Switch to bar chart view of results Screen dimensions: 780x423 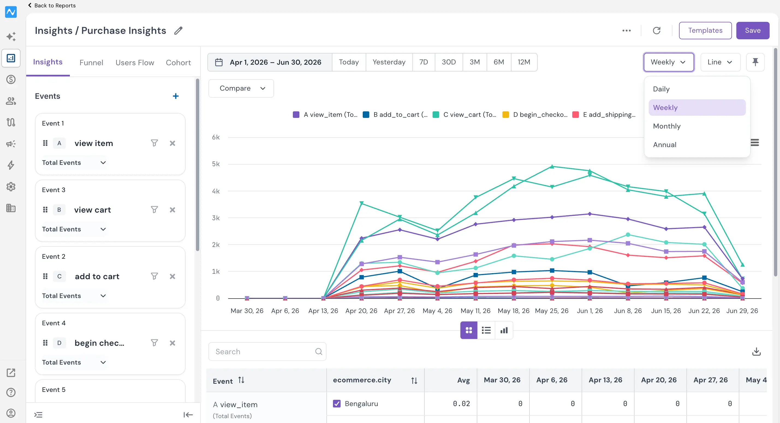click(504, 330)
